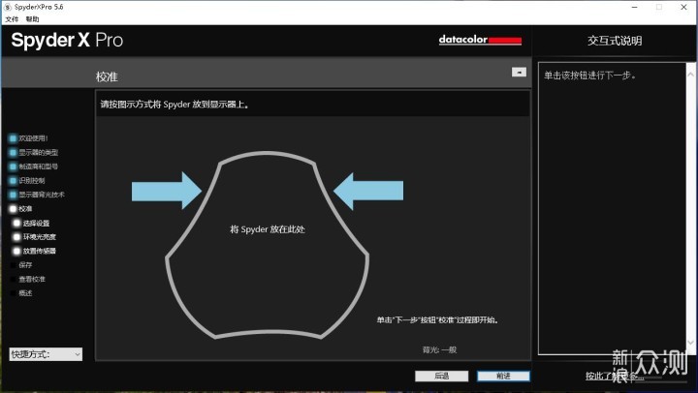698x393 pixels.
Task: Click the 交互式说明 header
Action: 615,41
